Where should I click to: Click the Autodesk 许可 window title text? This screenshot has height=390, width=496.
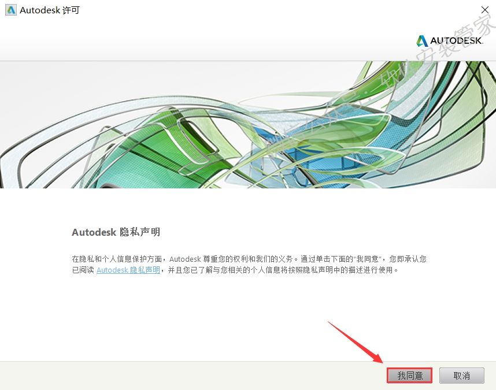(50, 10)
